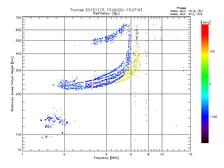Click the y-axis tick label '400'
This screenshot has height=168, width=224.
18,53
